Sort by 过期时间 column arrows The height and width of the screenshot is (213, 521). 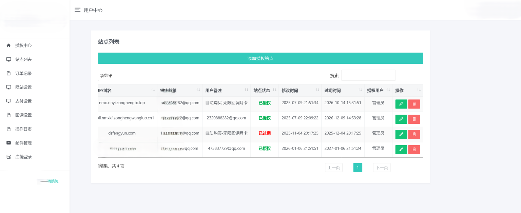(361, 90)
